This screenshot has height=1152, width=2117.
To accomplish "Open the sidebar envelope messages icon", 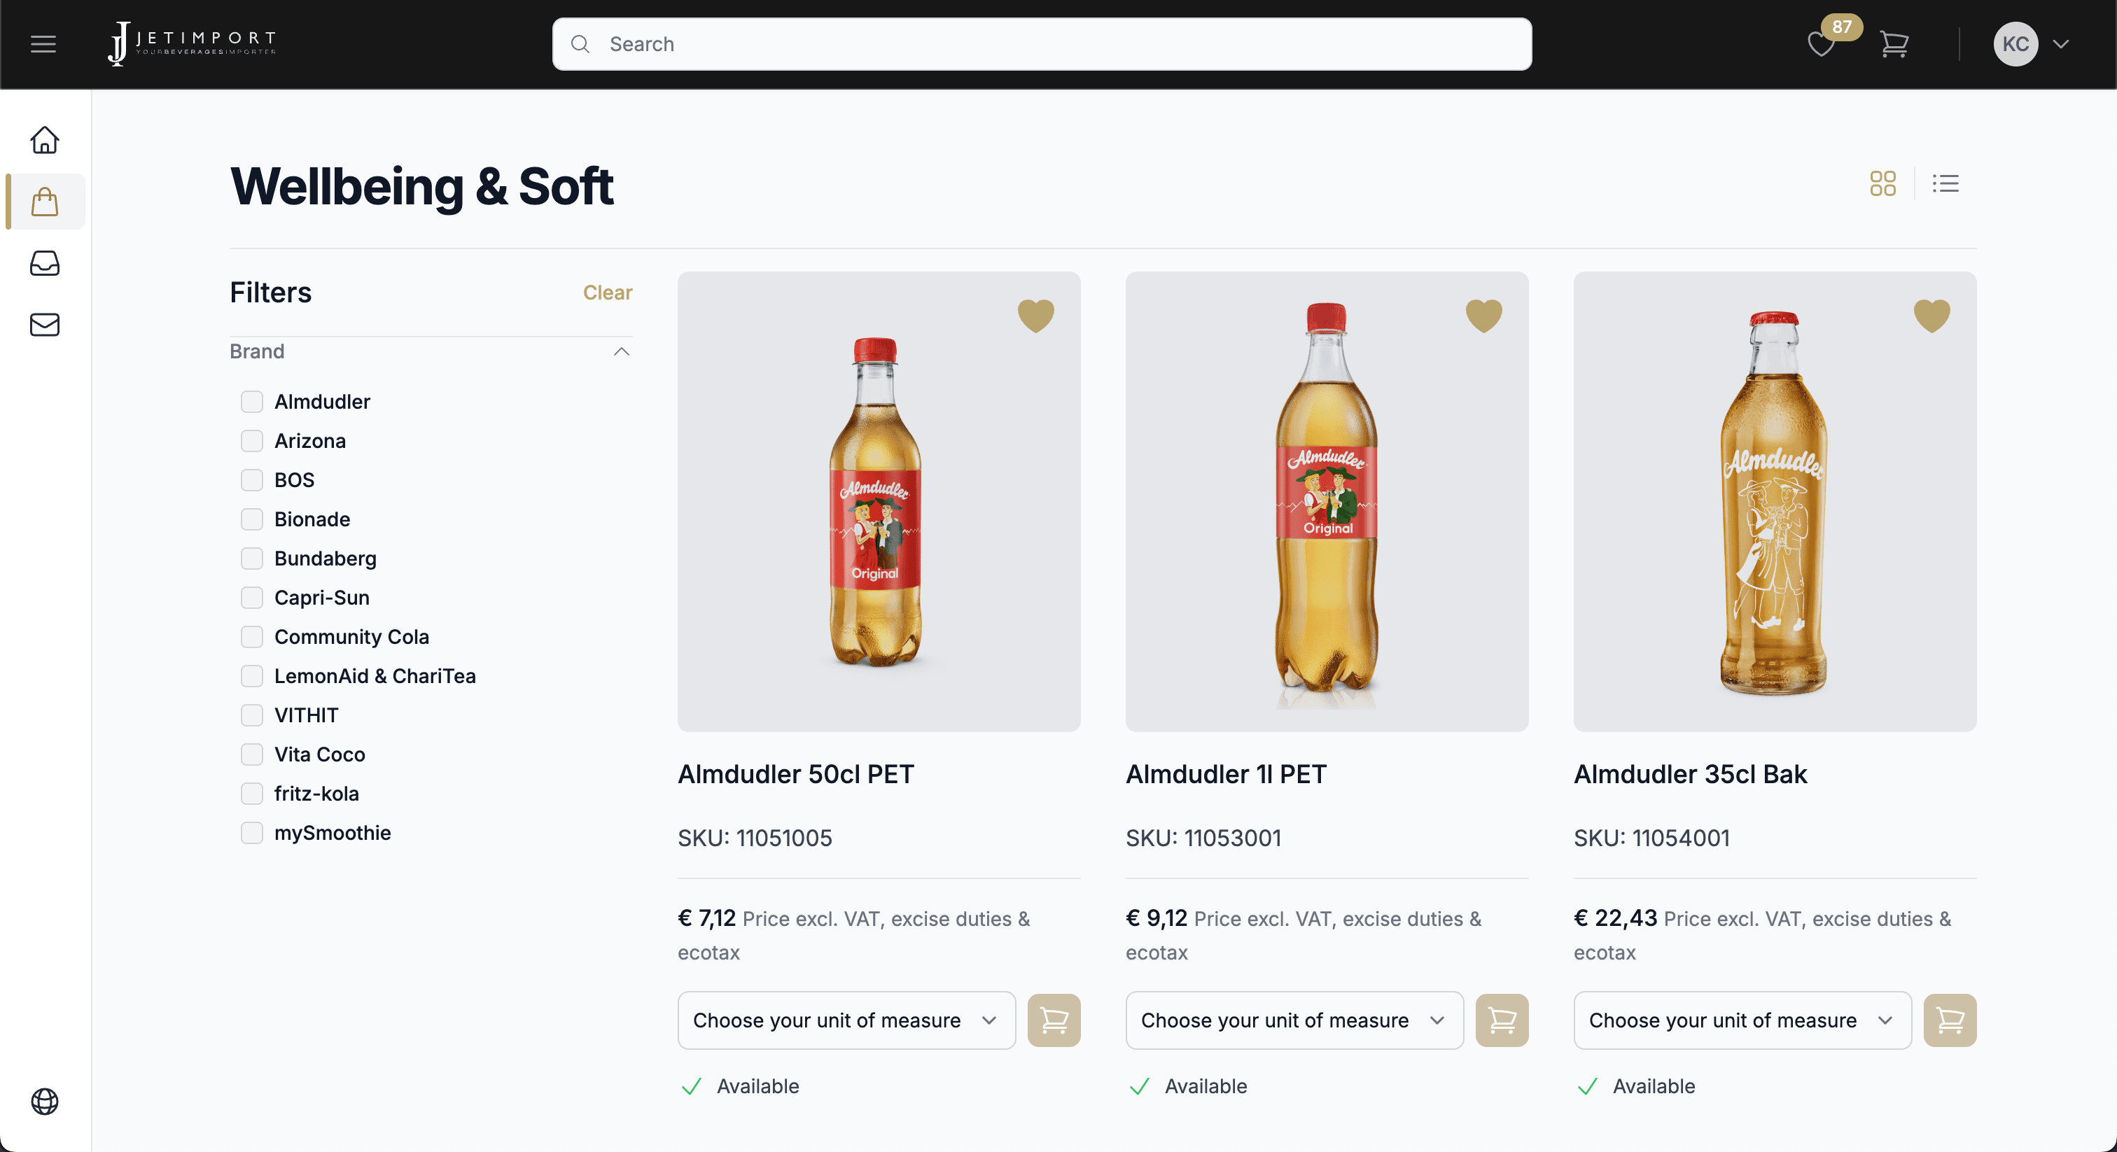I will (44, 325).
